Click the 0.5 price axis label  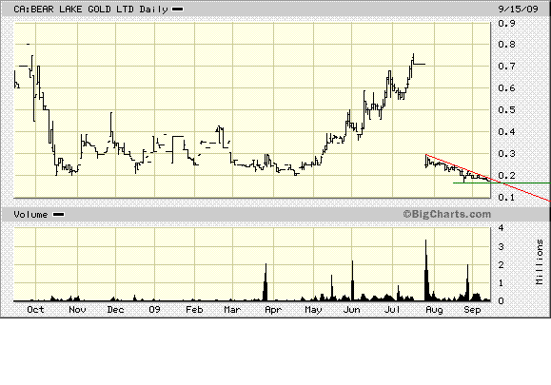point(506,110)
